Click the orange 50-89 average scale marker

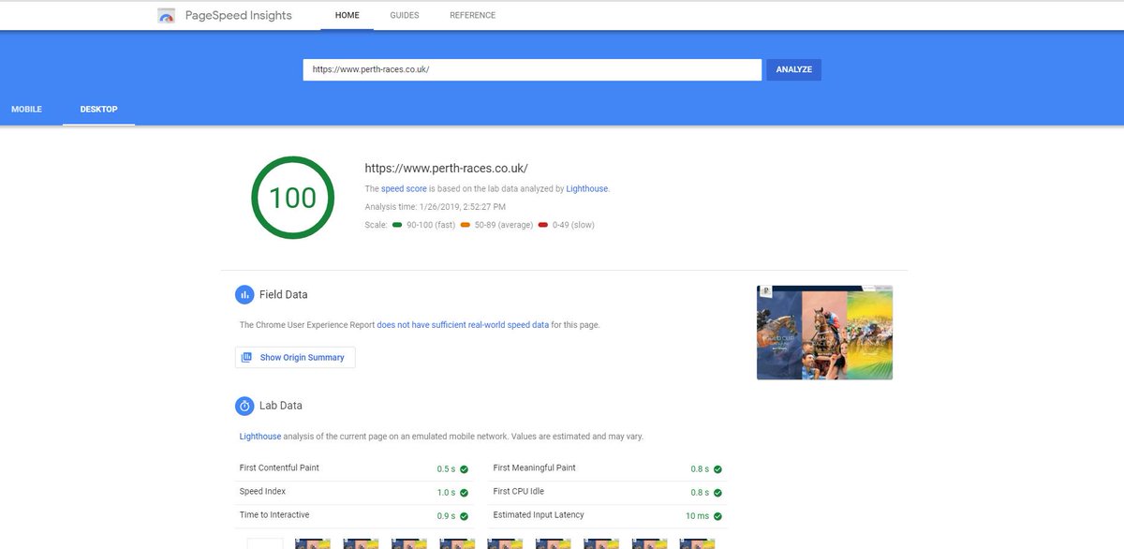[466, 225]
